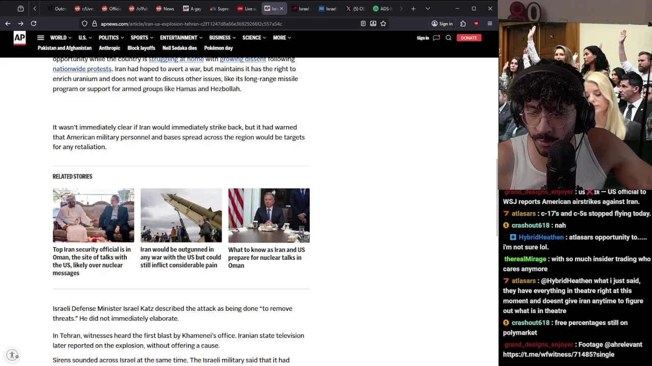The height and width of the screenshot is (366, 652).
Task: Open the Pokémon day topic link
Action: 219,48
